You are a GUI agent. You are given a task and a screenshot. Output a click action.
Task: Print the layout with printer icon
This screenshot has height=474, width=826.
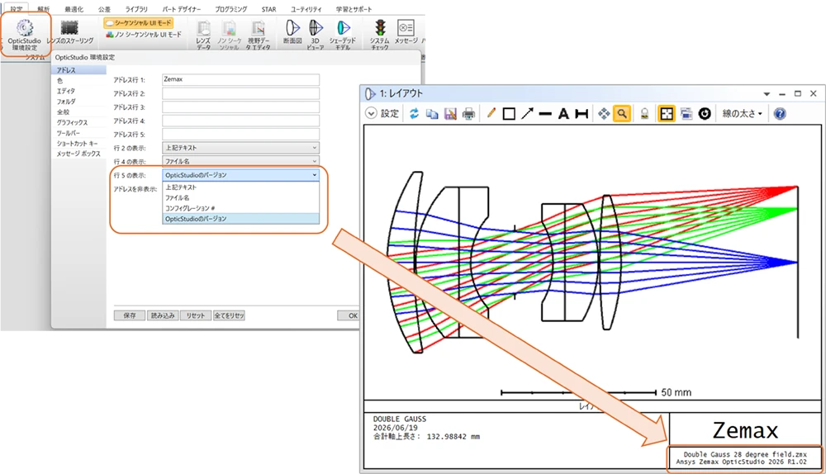click(468, 113)
